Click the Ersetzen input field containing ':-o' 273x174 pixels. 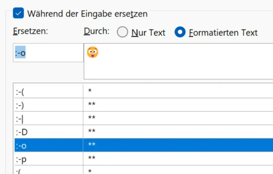point(48,53)
